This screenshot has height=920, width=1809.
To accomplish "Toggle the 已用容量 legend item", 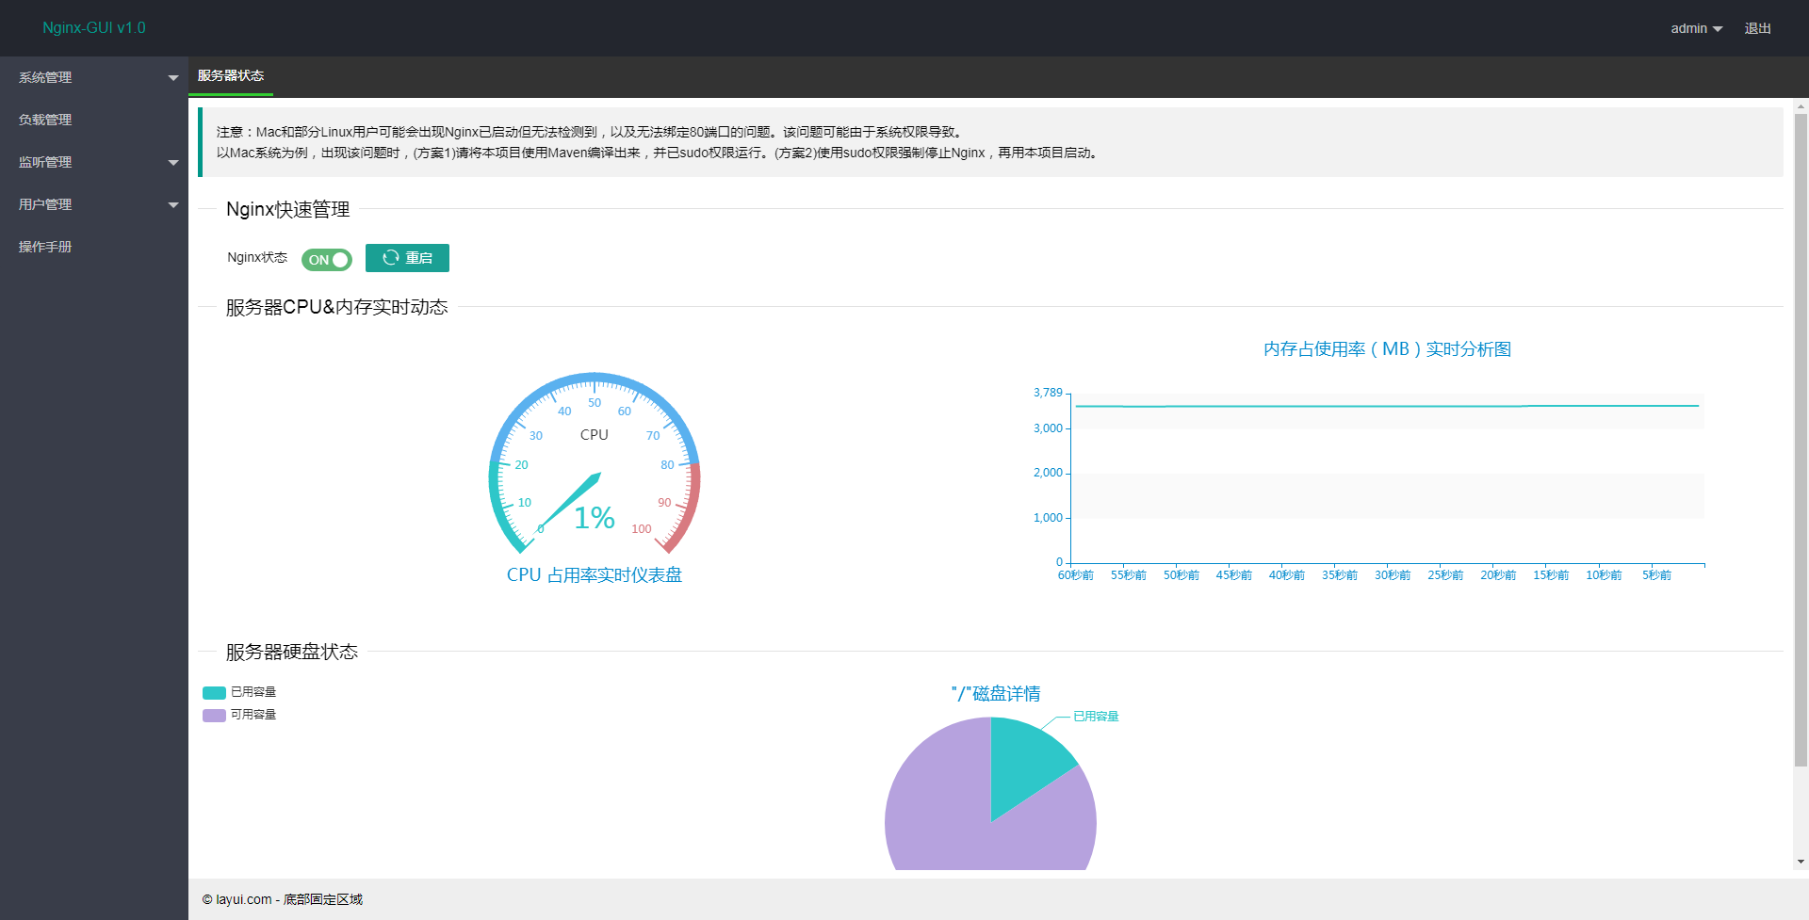I will [x=239, y=692].
